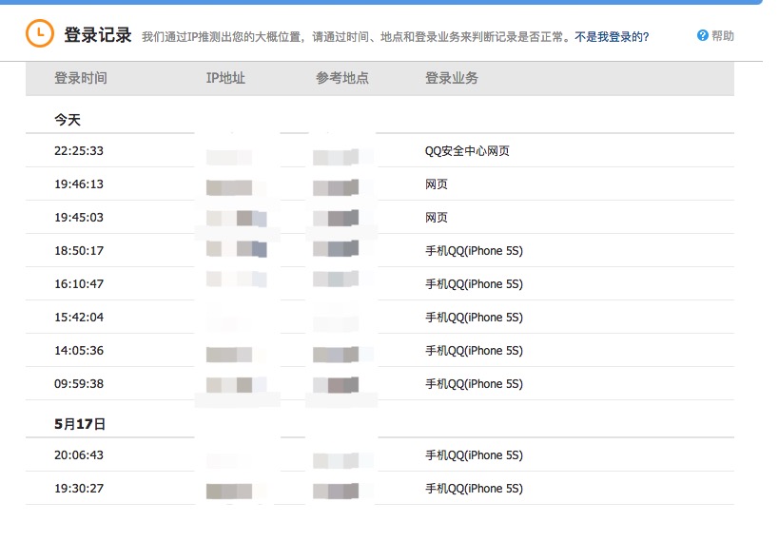The image size is (779, 541).
Task: Click the 20:06:43 login time
Action: (79, 455)
